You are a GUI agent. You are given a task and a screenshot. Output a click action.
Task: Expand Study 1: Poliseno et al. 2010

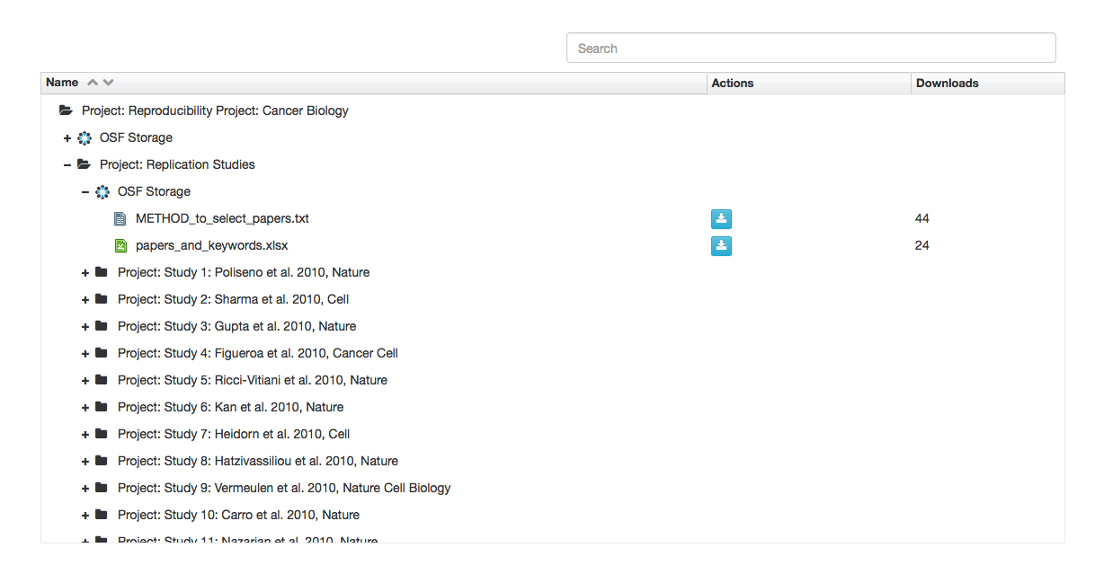coord(85,272)
